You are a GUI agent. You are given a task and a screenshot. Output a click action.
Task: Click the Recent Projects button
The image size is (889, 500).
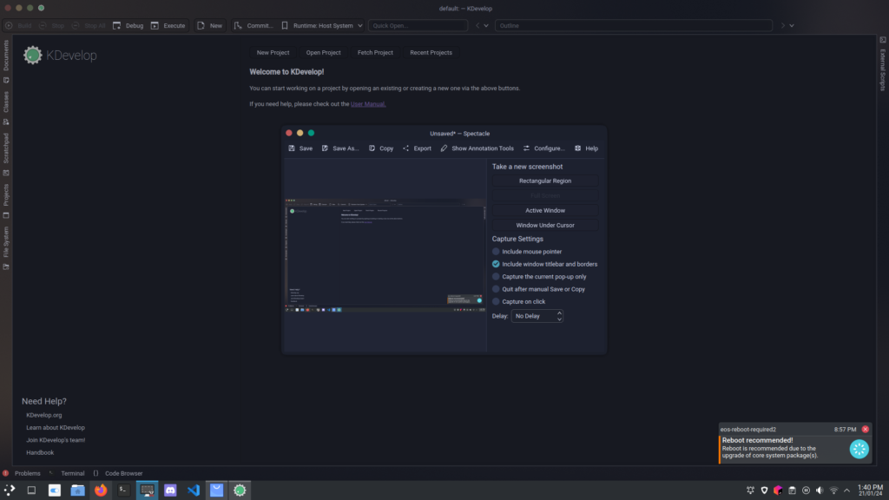(x=431, y=53)
